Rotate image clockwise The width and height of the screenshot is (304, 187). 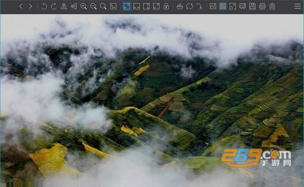[x=54, y=7]
